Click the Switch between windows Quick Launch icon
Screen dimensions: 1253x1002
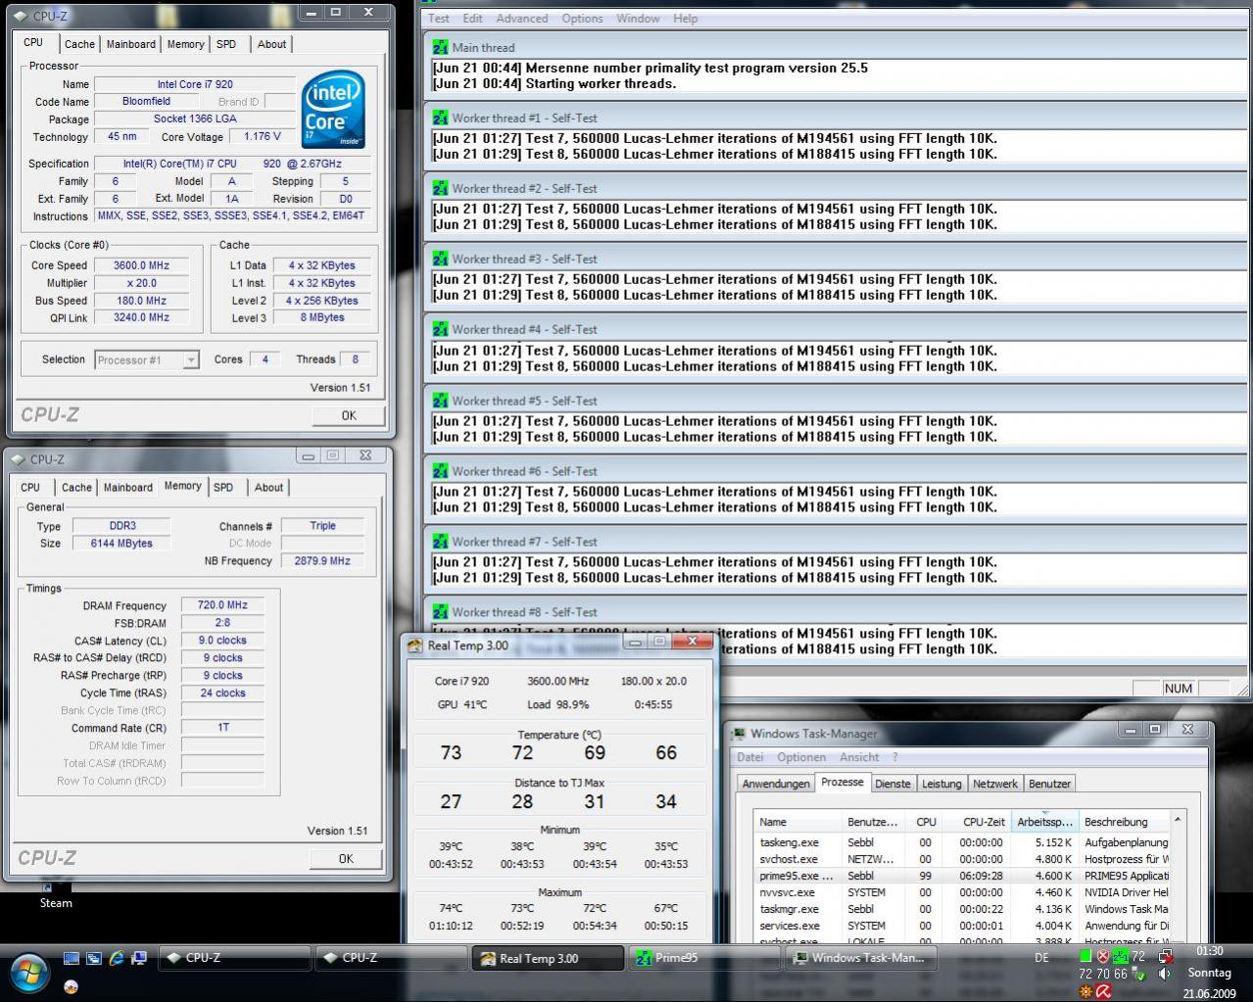click(93, 958)
